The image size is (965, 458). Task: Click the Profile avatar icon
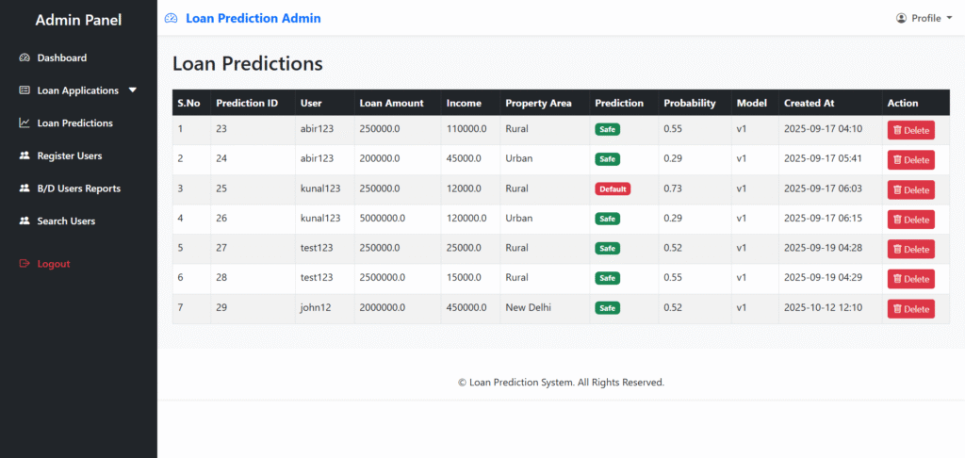coord(901,18)
